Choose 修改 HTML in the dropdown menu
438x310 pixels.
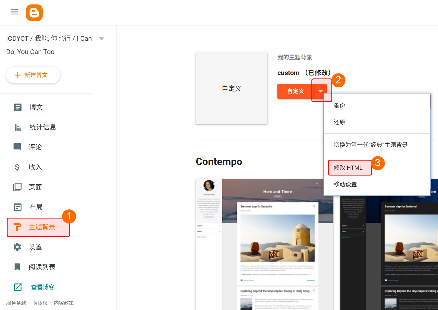tap(348, 167)
